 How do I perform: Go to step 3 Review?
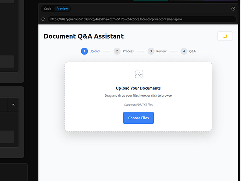tap(157, 51)
